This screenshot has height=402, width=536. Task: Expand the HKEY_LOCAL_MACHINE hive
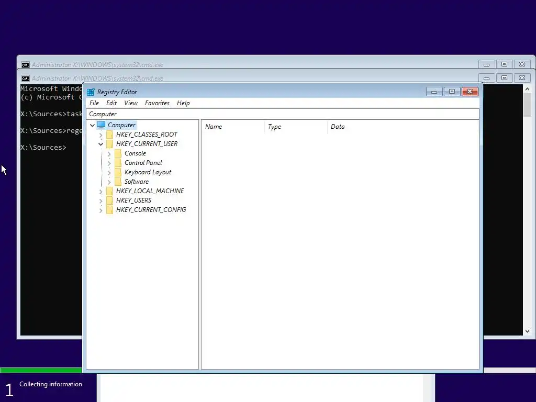coord(101,192)
